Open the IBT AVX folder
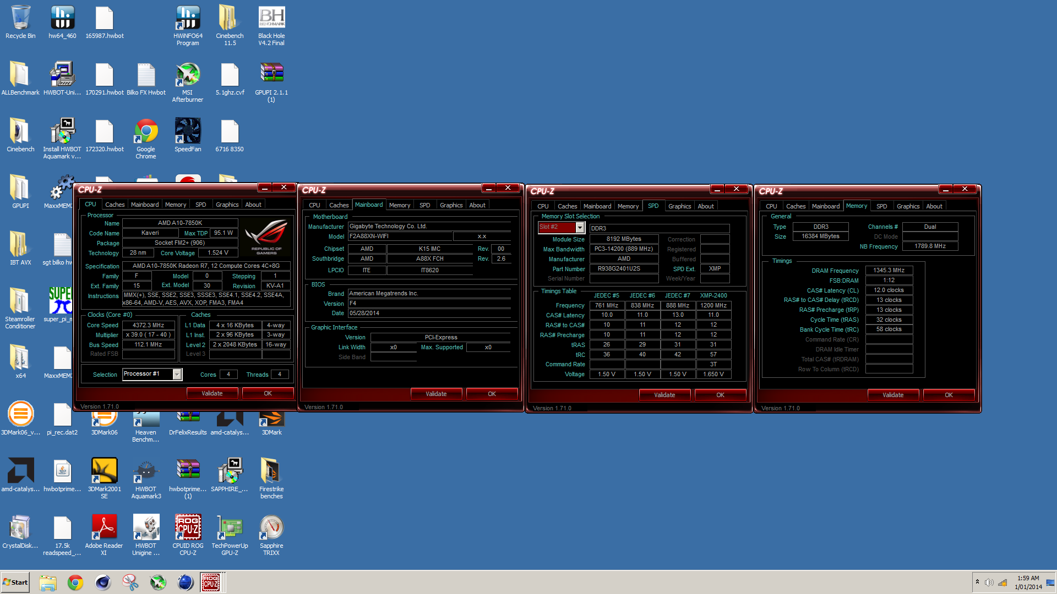The image size is (1057, 594). pos(20,249)
